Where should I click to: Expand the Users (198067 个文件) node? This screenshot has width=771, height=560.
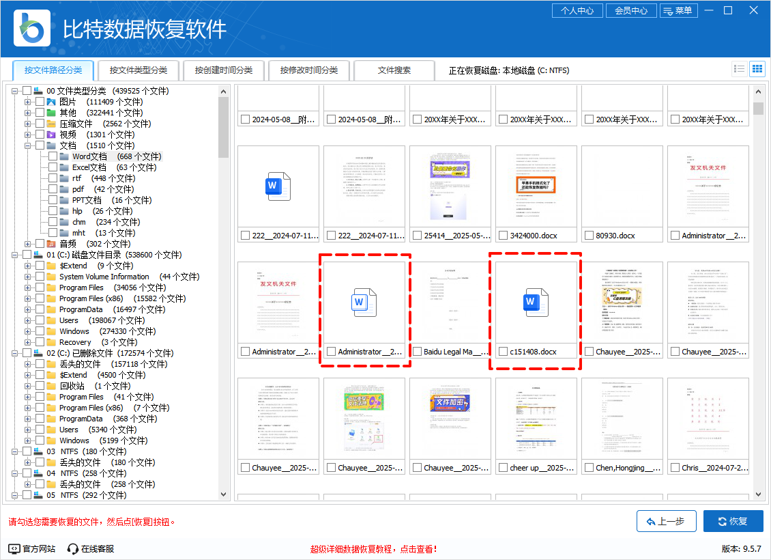tap(27, 321)
